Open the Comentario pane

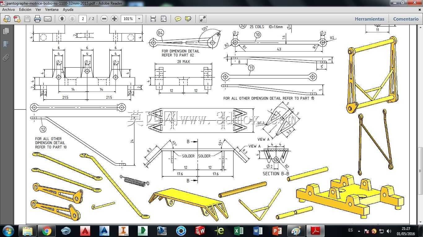click(x=406, y=19)
